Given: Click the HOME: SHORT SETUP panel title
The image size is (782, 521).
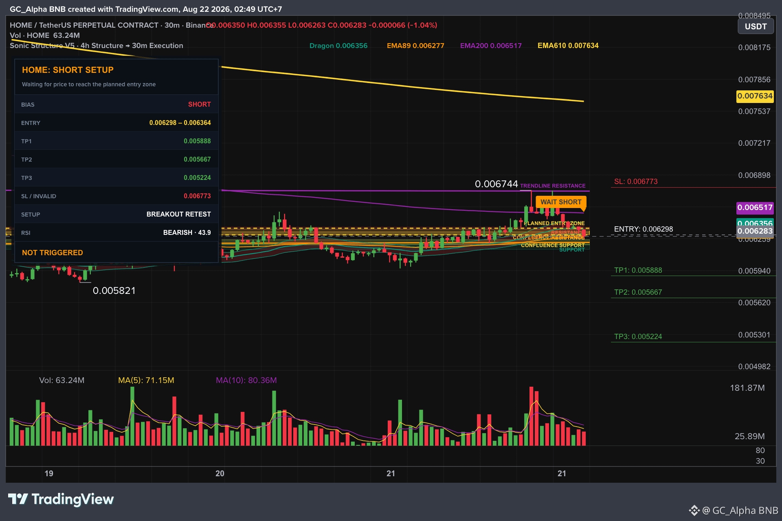Looking at the screenshot, I should (68, 70).
